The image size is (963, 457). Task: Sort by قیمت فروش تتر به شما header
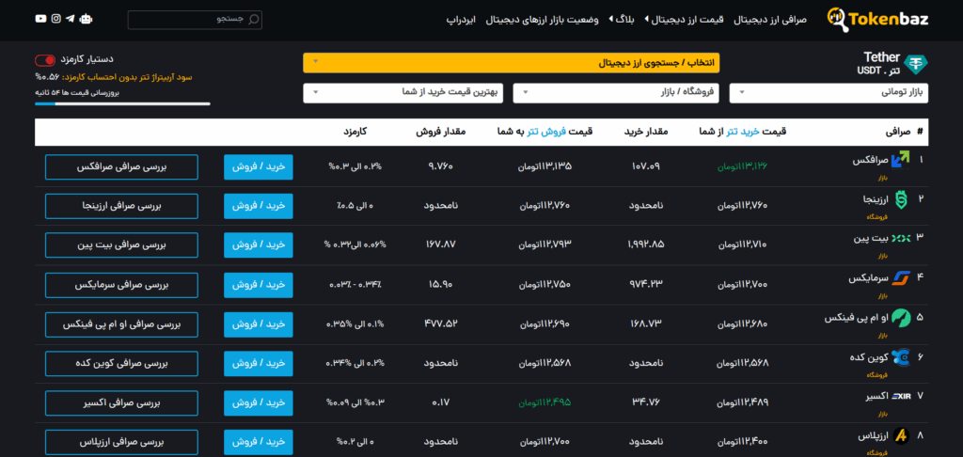[x=545, y=132]
